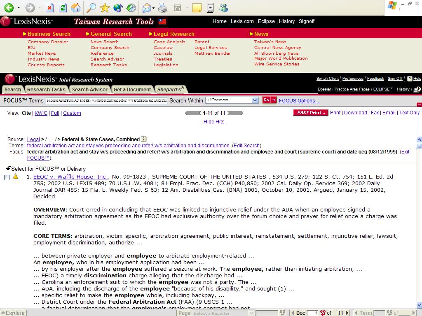The width and height of the screenshot is (422, 316).
Task: Click the yellow note toolbar icon
Action: (x=197, y=7)
